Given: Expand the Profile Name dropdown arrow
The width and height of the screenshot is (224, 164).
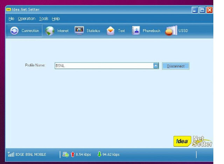Looking at the screenshot, I should [x=156, y=66].
